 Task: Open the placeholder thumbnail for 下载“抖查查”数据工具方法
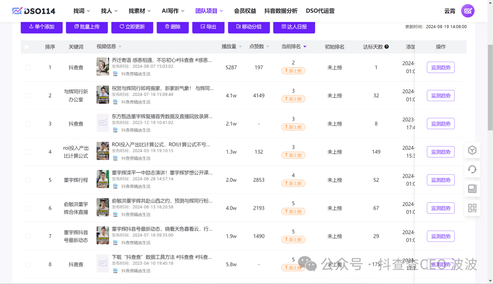103,263
